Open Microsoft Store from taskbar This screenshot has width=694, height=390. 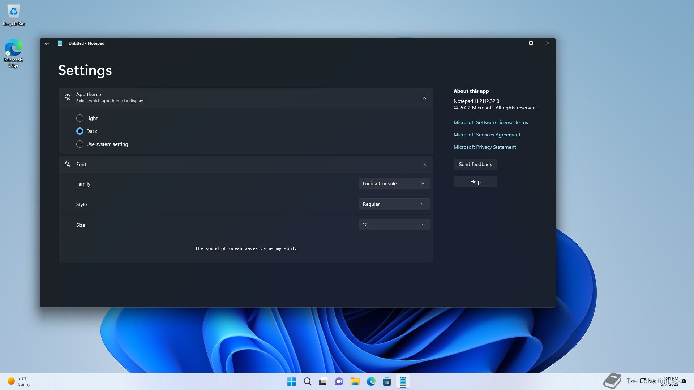387,381
